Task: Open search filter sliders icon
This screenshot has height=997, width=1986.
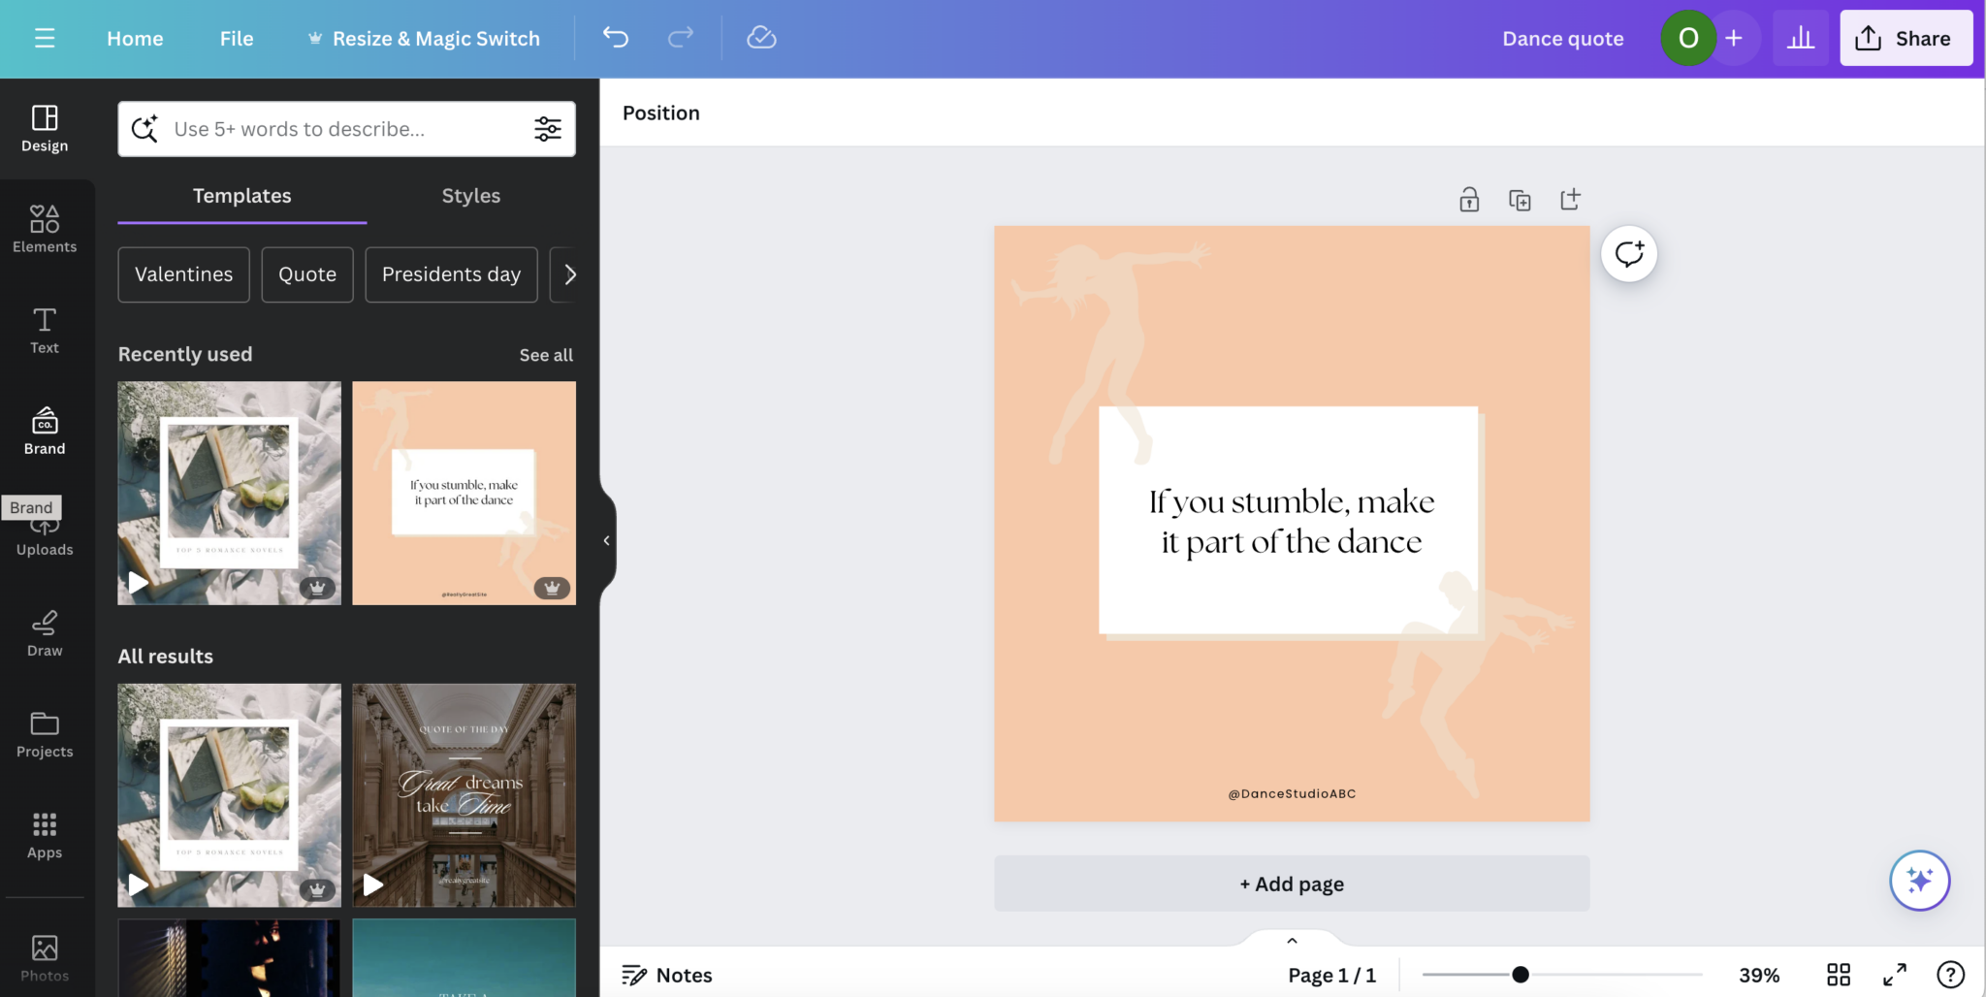Action: (548, 129)
